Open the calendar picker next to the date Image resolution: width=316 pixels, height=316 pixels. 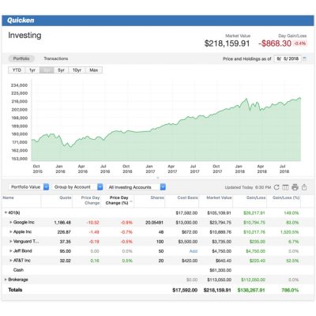(304, 58)
